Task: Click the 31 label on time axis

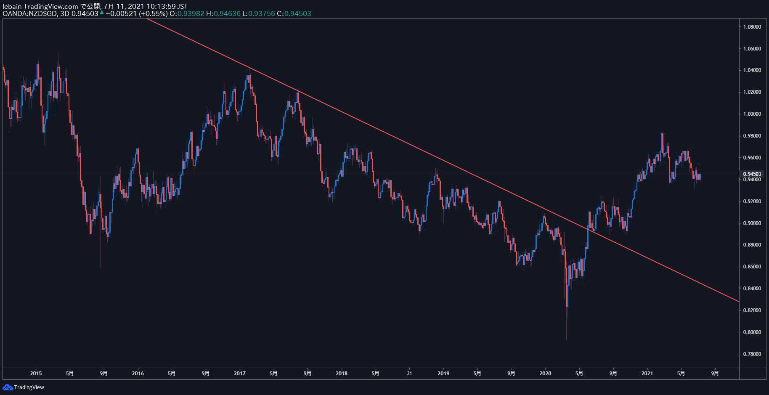Action: click(x=409, y=373)
